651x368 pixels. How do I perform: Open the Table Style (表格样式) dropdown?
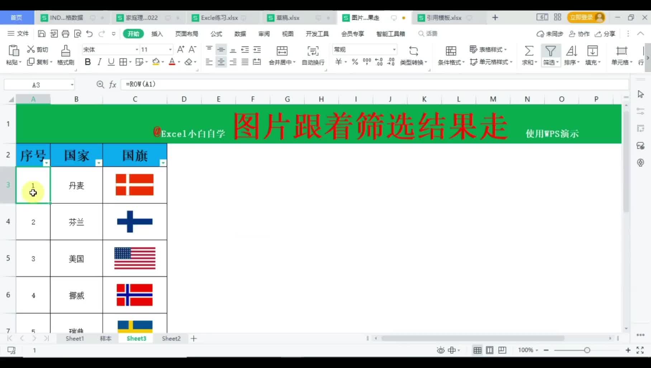[488, 49]
